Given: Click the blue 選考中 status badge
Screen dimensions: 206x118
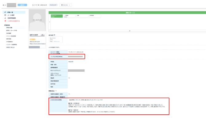Looking at the screenshot, I should 22,5.
